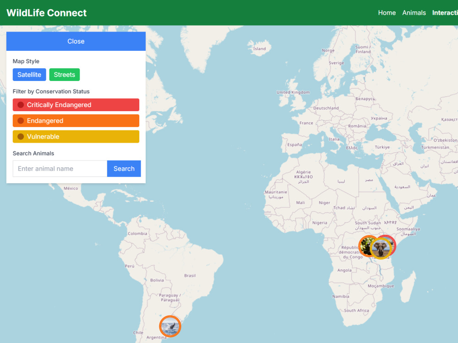This screenshot has height=343, width=458.
Task: Click the United Kingdom map label
Action: point(293,92)
